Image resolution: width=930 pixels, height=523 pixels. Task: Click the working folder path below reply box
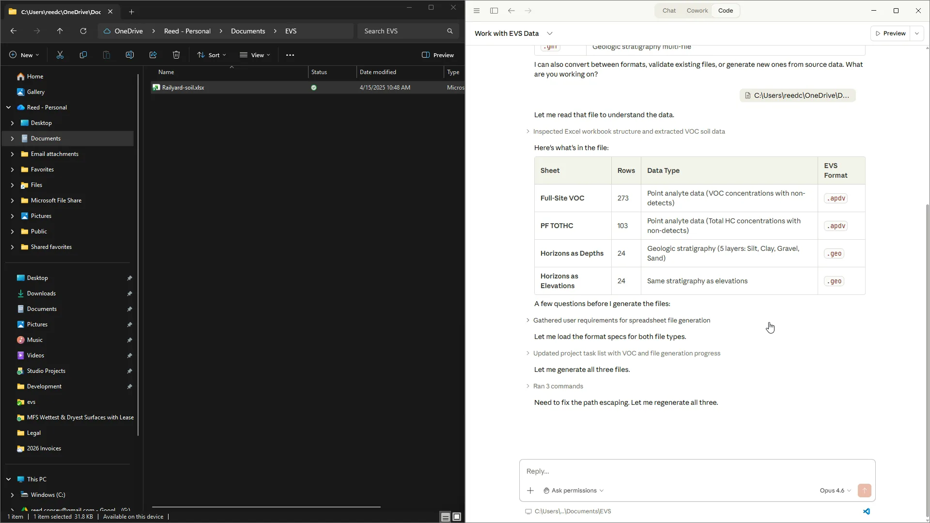568,511
